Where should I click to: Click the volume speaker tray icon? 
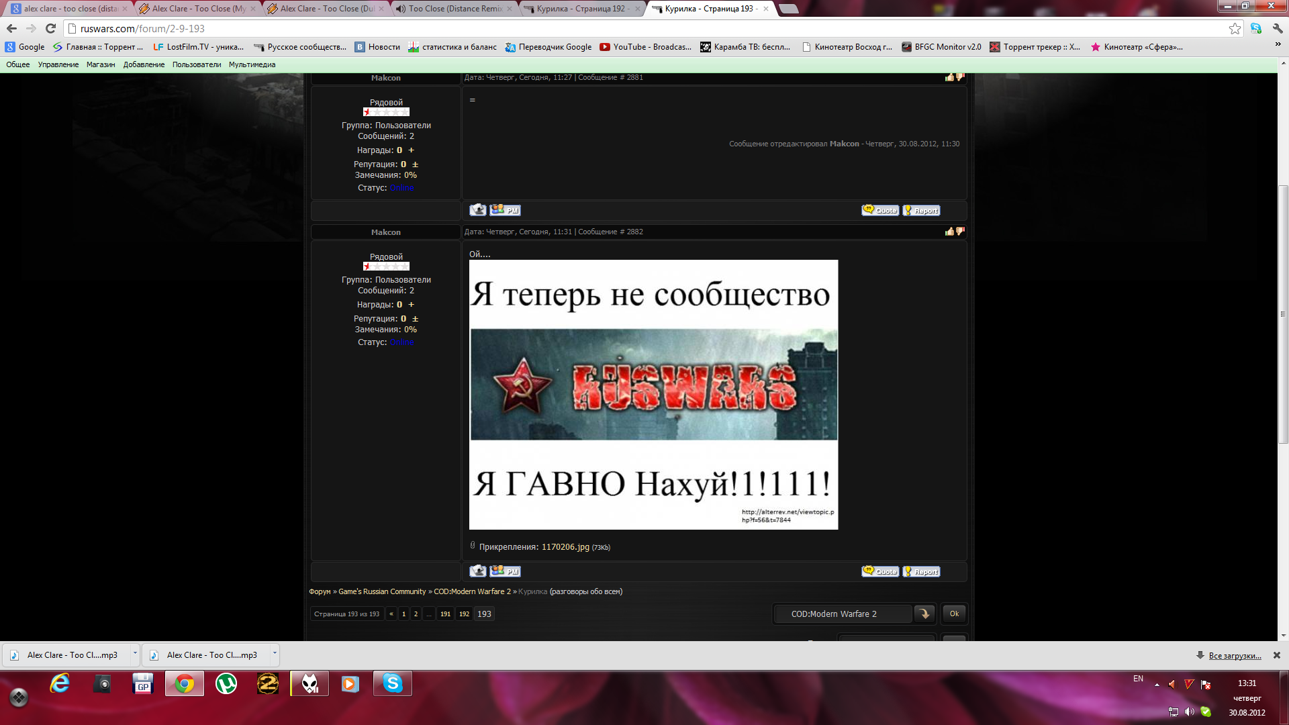[x=1190, y=712]
